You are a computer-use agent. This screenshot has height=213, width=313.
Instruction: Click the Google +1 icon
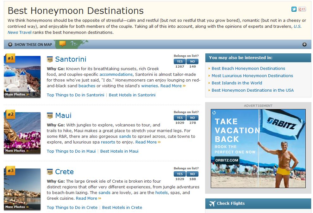(x=302, y=9)
